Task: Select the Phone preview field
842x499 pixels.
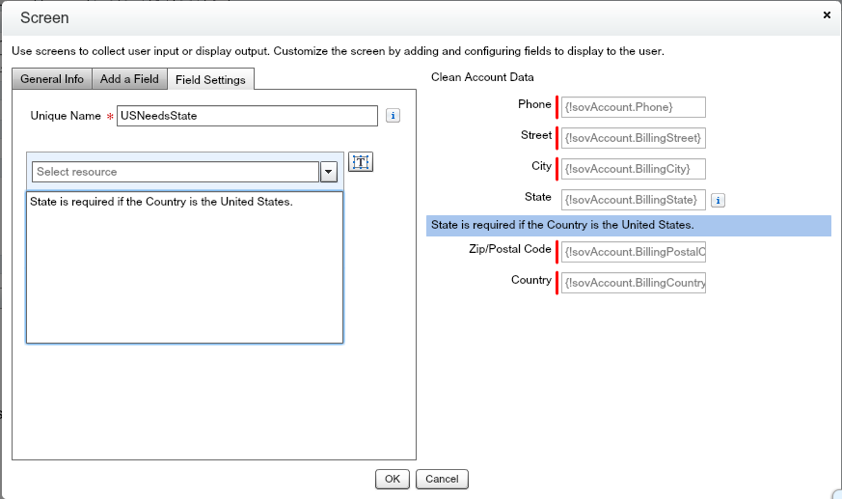Action: pyautogui.click(x=633, y=107)
